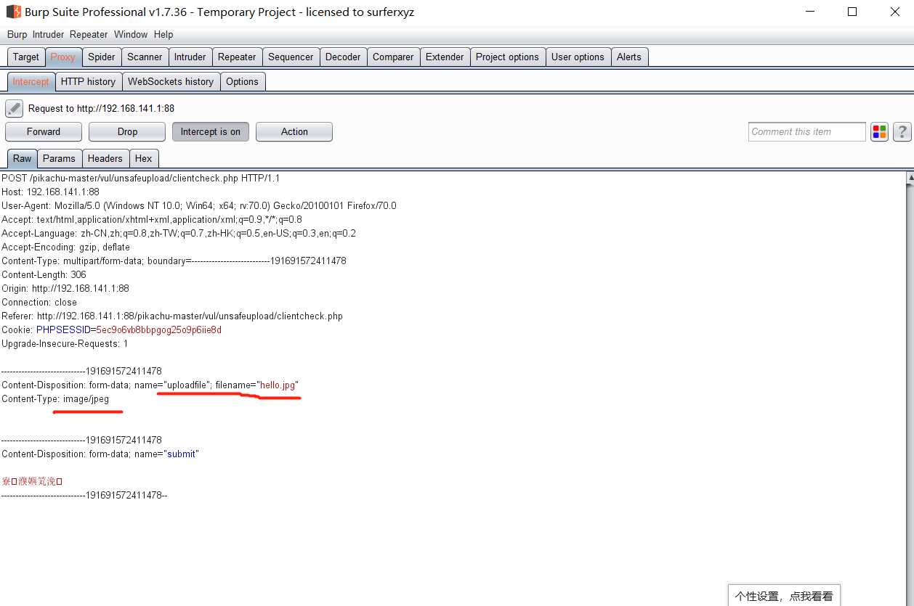Open the Alerts tab

629,57
